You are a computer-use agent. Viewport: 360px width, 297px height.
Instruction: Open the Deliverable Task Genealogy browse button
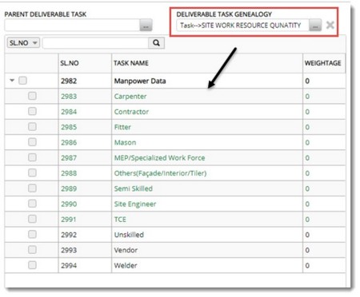click(x=315, y=26)
